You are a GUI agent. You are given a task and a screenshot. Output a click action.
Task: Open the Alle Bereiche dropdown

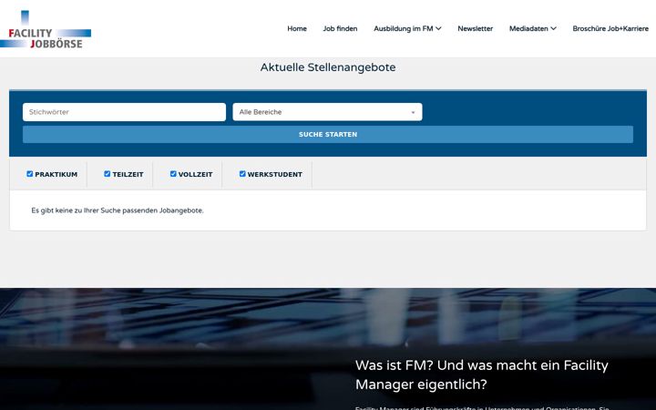[x=328, y=112]
